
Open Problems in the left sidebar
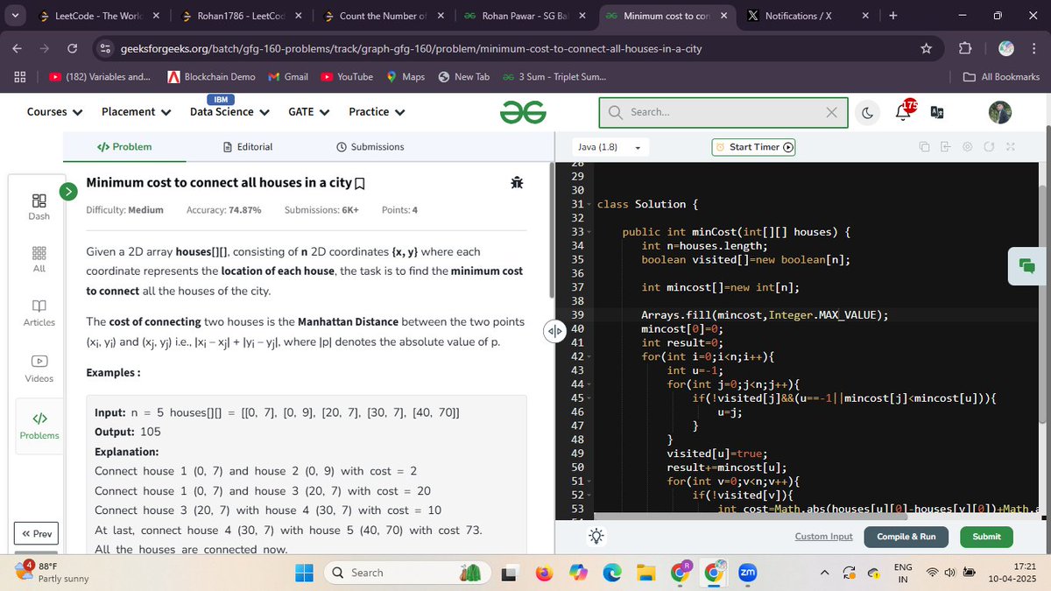click(39, 426)
